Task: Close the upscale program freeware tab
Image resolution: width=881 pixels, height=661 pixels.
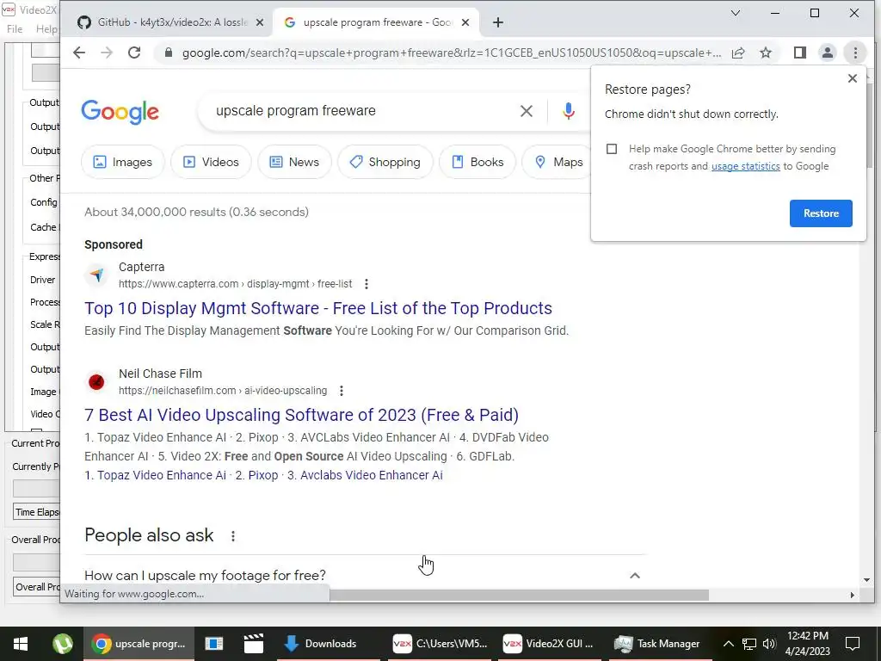Action: (465, 22)
